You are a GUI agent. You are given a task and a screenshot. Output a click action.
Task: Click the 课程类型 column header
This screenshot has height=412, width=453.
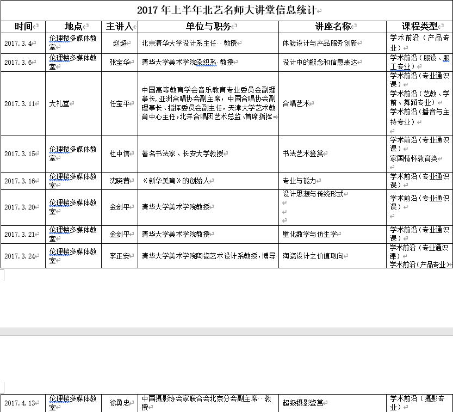pos(419,26)
